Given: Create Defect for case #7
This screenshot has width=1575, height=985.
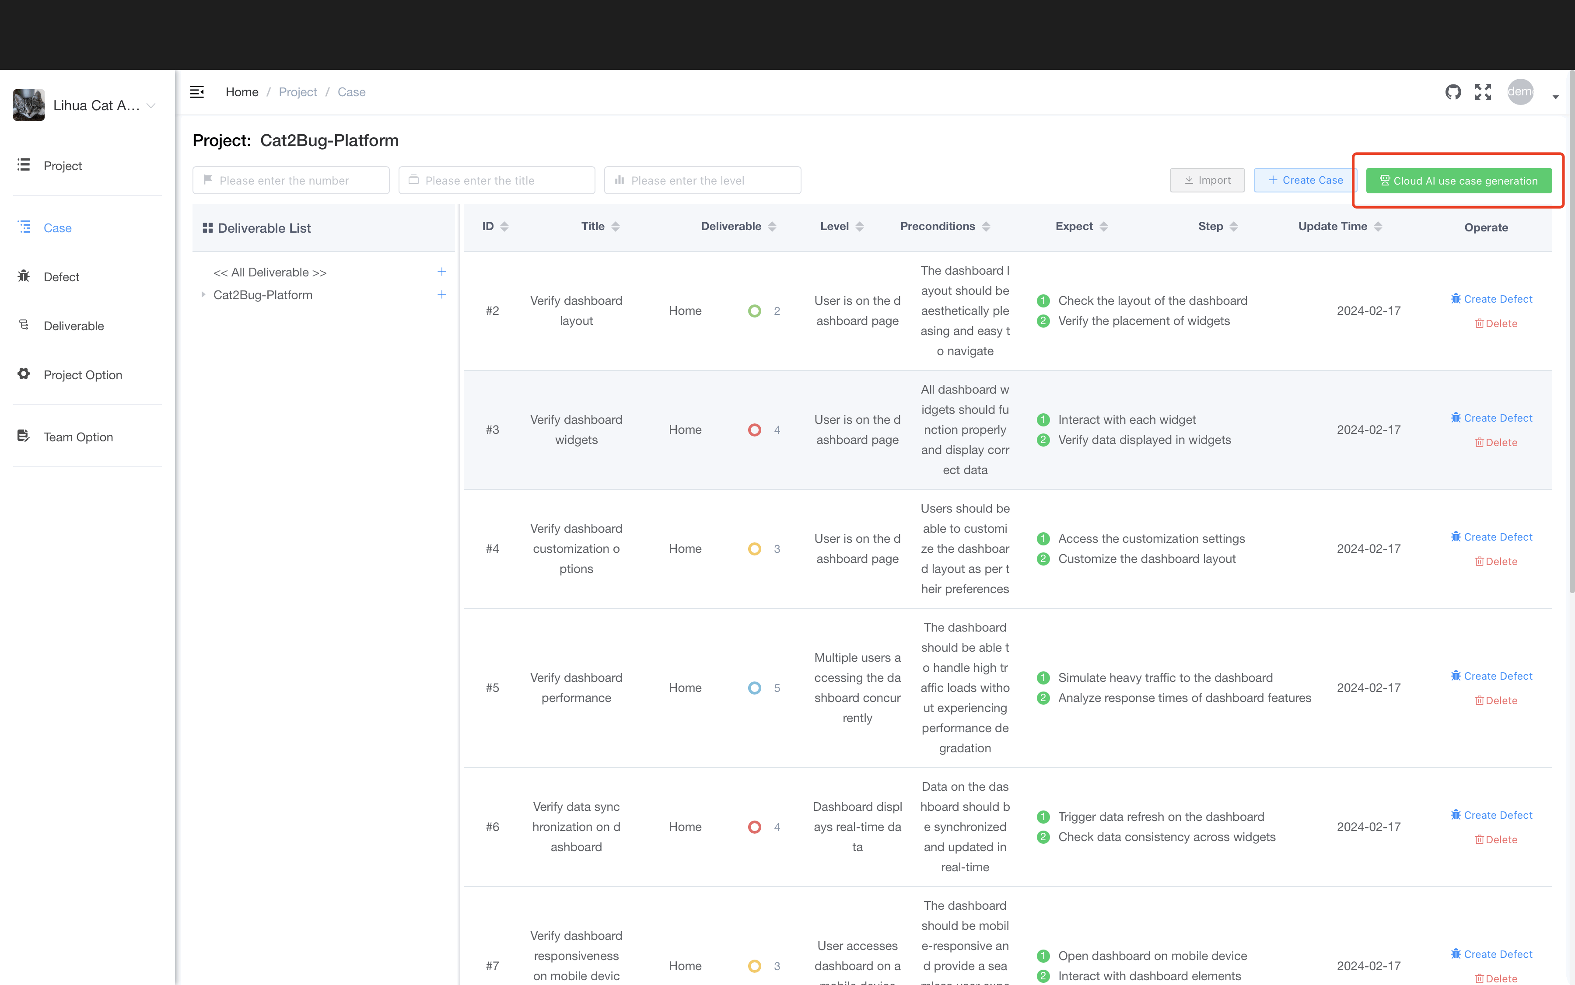Looking at the screenshot, I should pos(1491,954).
